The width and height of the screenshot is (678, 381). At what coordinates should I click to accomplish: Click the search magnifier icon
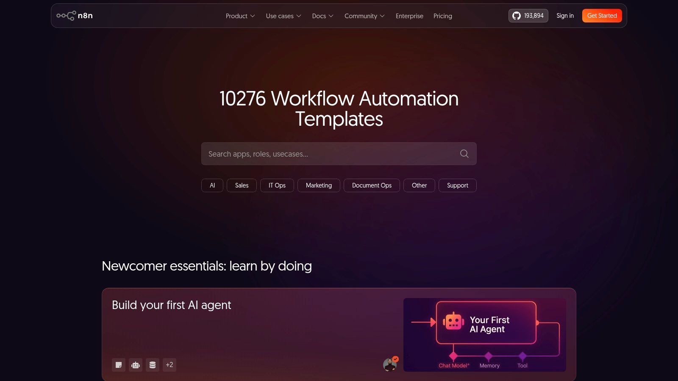(x=464, y=154)
